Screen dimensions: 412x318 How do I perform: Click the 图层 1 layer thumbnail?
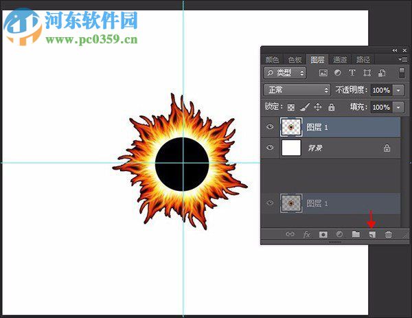(x=291, y=127)
